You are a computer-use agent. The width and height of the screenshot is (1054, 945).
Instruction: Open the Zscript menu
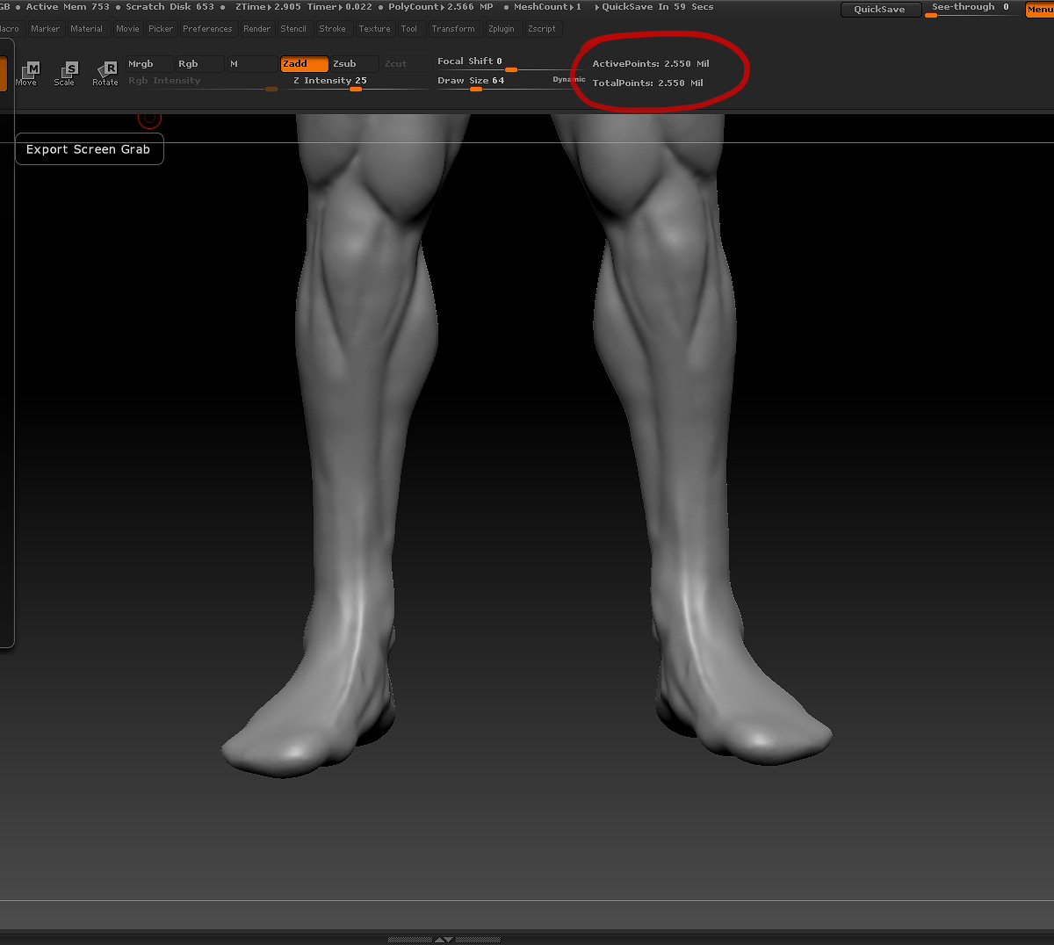pos(542,29)
